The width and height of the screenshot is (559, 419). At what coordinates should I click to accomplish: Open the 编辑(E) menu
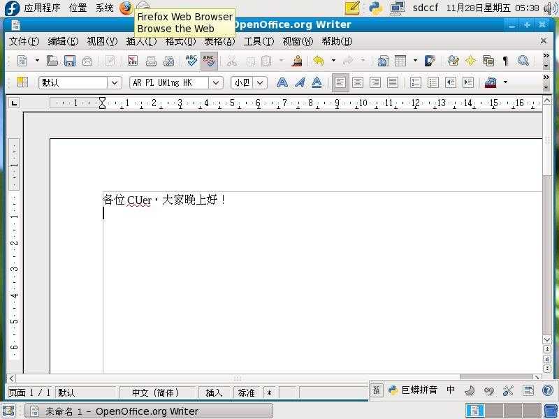click(x=63, y=41)
